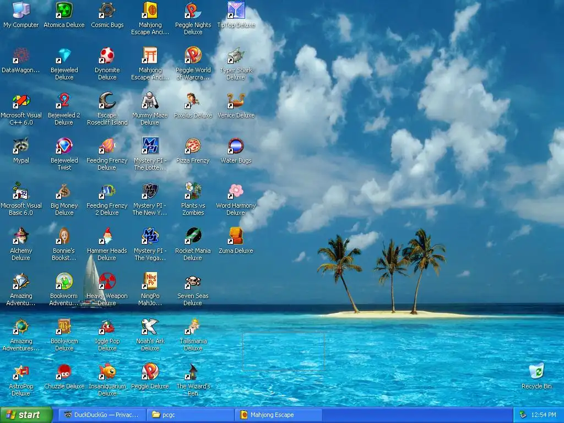Select the Seven Seas Deluxe icon

pos(193,281)
